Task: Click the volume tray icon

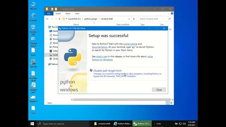Action: pyautogui.click(x=184, y=124)
